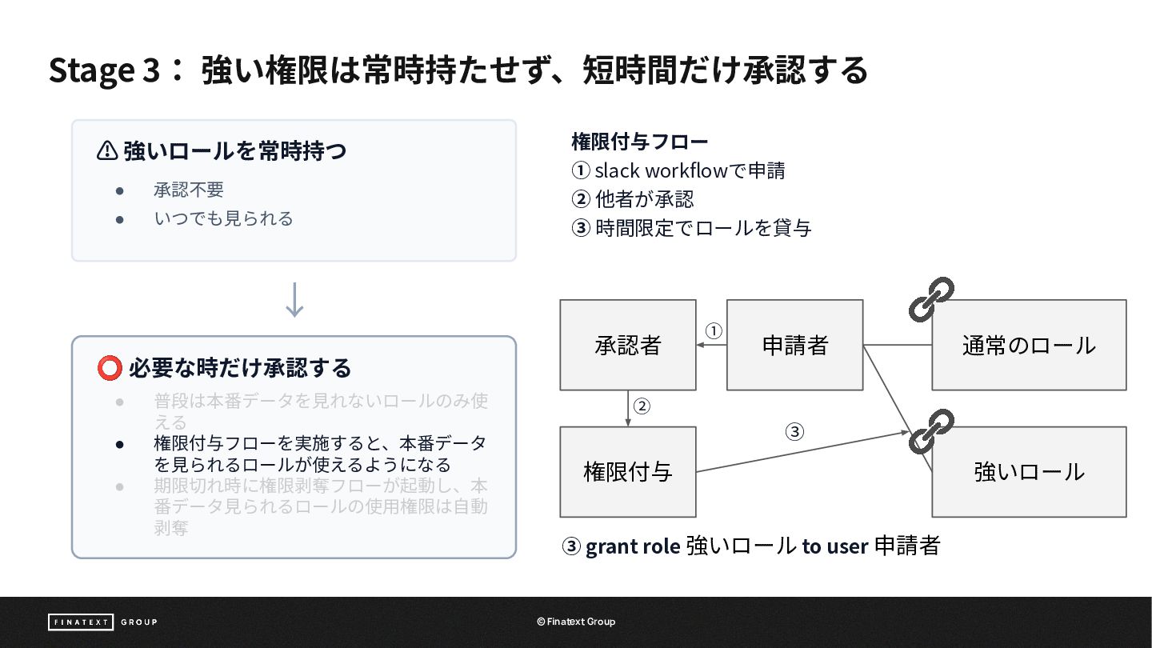Viewport: 1152px width, 648px height.
Task: Click the circled 1 marker between 承認者 and 申請者
Action: point(714,330)
